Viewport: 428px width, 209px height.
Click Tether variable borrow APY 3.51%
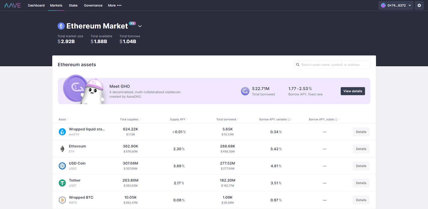276,183
